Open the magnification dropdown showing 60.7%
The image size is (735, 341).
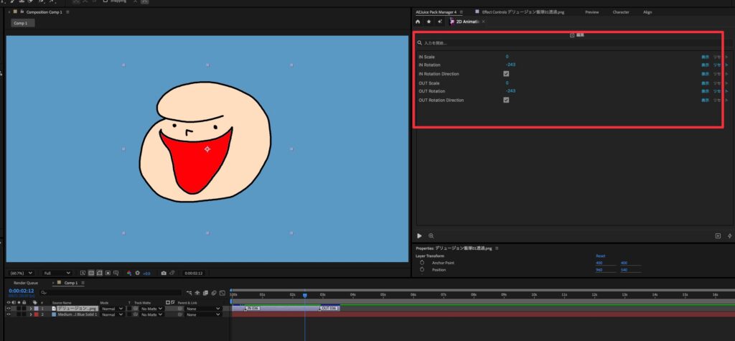[x=22, y=273]
